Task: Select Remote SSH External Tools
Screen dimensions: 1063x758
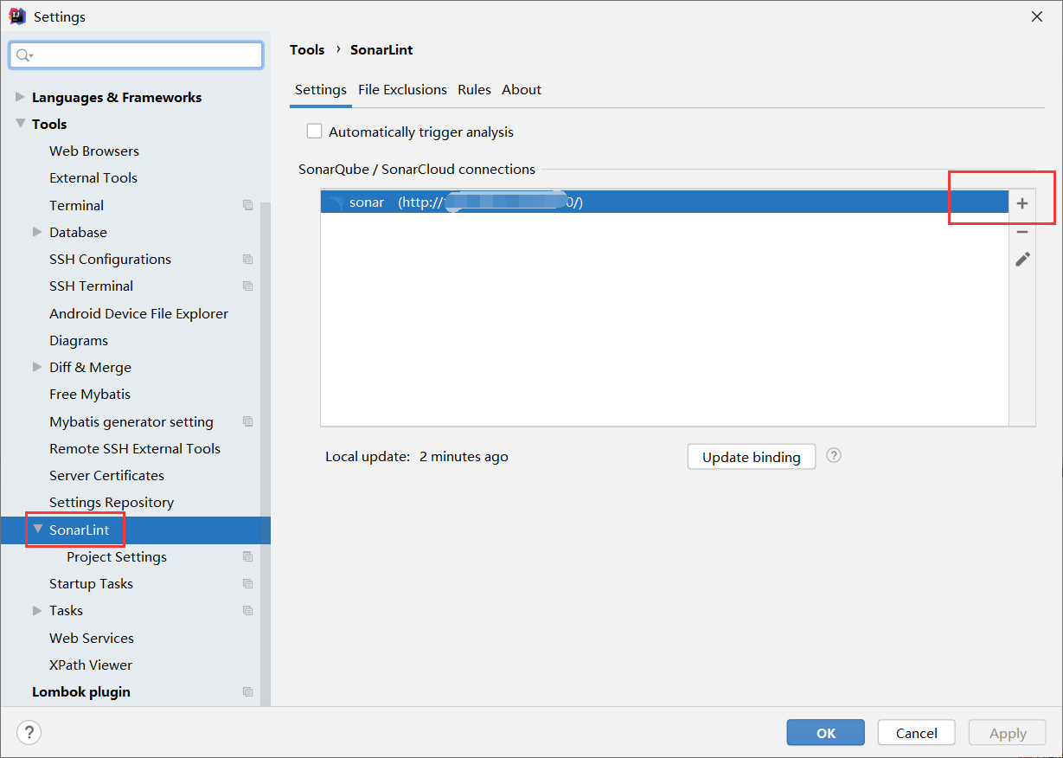Action: 135,448
